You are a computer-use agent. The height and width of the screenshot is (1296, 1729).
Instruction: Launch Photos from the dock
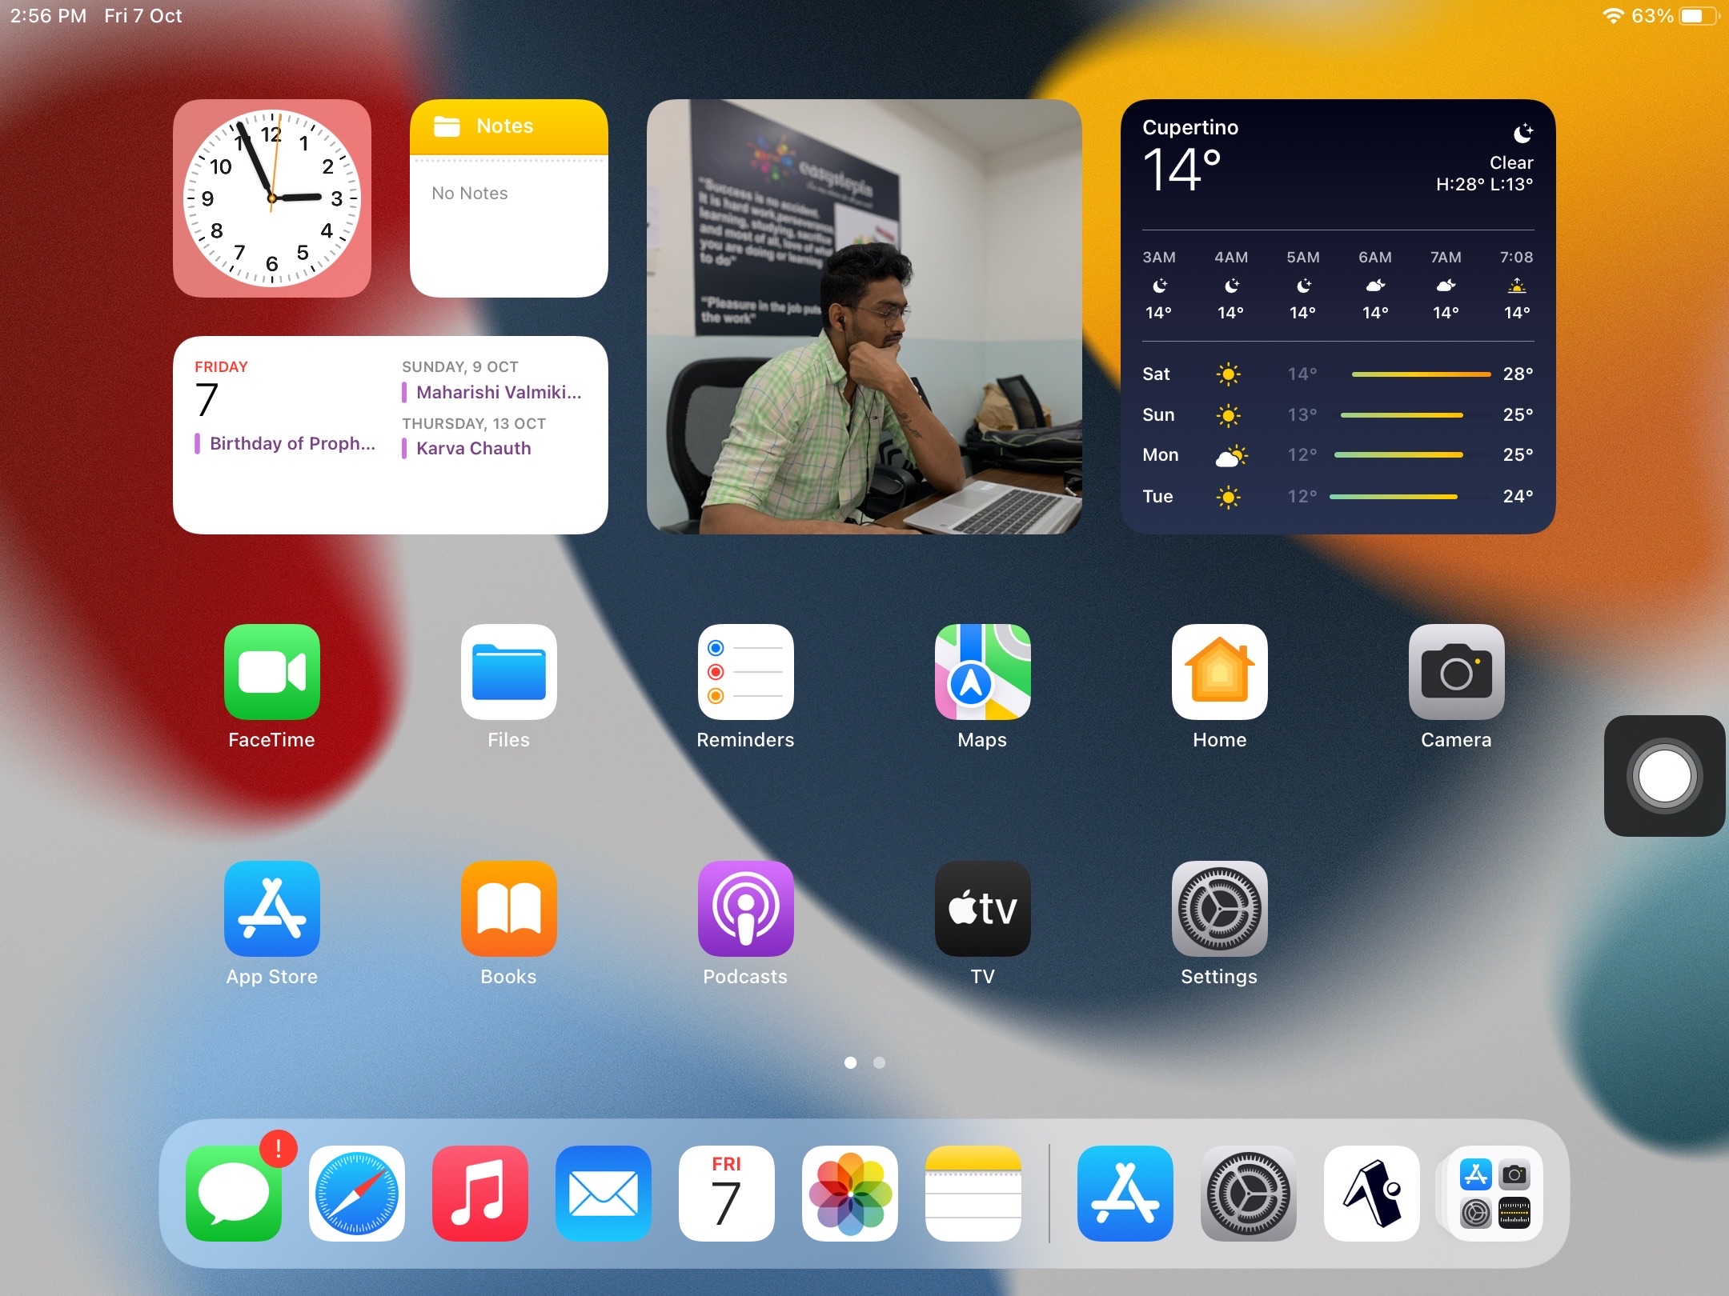click(x=850, y=1194)
